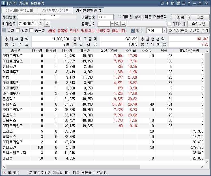Select the 뷰티스킨 row with 2,270 buy price

point(103,66)
